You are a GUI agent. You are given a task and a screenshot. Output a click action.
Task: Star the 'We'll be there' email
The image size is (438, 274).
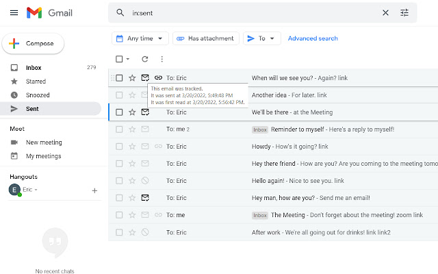tap(132, 112)
